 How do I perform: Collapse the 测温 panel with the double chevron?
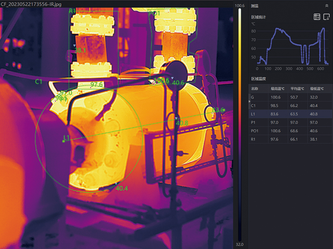pos(327,6)
